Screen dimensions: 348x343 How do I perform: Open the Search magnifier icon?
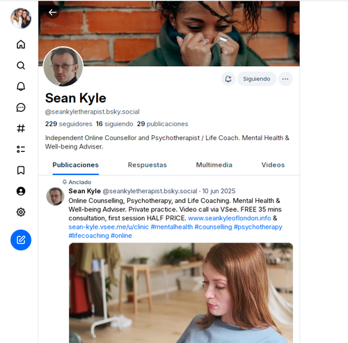pos(21,66)
